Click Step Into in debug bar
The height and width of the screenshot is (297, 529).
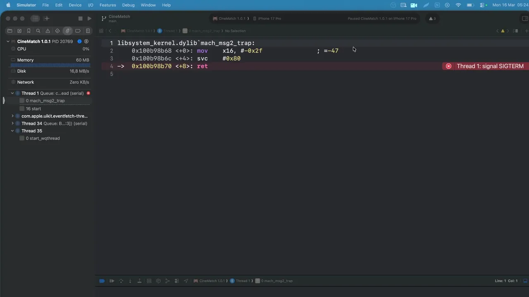pyautogui.click(x=130, y=281)
